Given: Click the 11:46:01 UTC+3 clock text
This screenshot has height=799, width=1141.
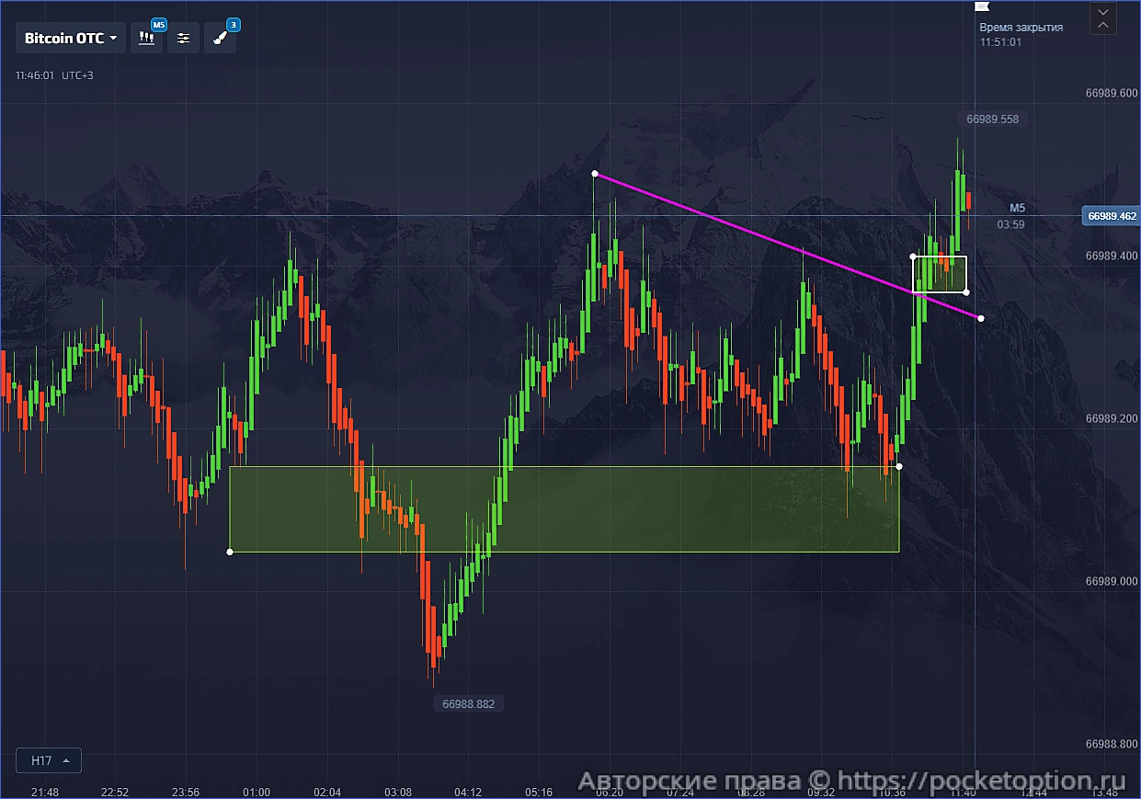Looking at the screenshot, I should 53,75.
